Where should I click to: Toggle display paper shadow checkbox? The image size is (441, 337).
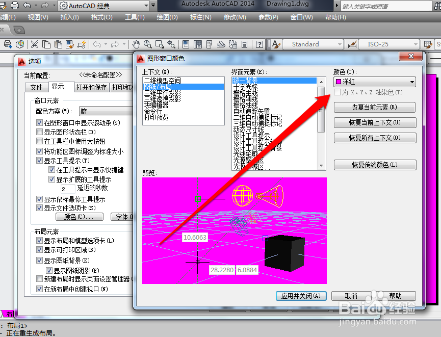click(x=49, y=271)
